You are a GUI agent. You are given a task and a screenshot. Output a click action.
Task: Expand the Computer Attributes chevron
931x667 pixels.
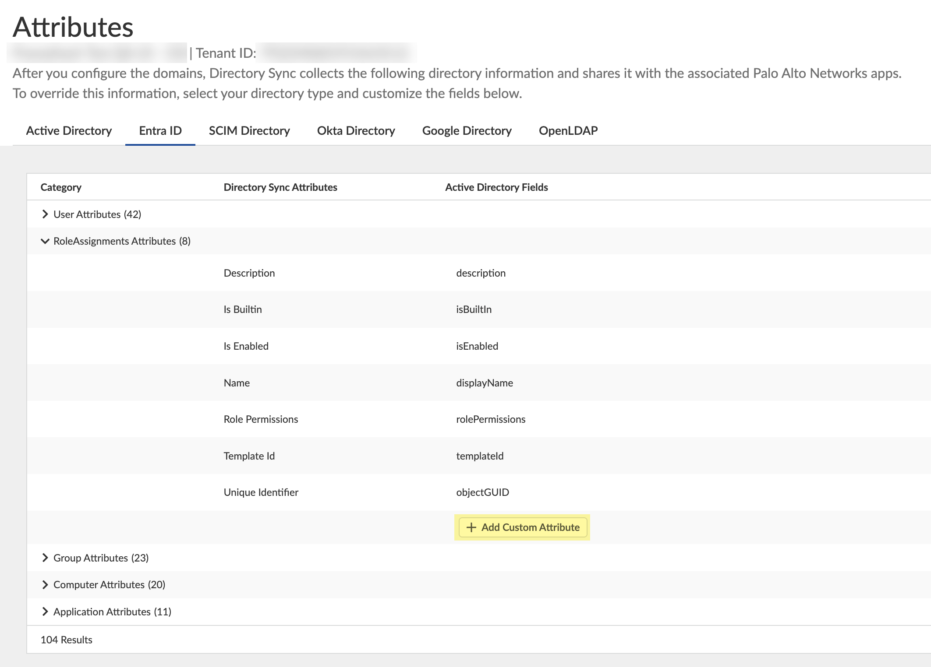pyautogui.click(x=45, y=585)
